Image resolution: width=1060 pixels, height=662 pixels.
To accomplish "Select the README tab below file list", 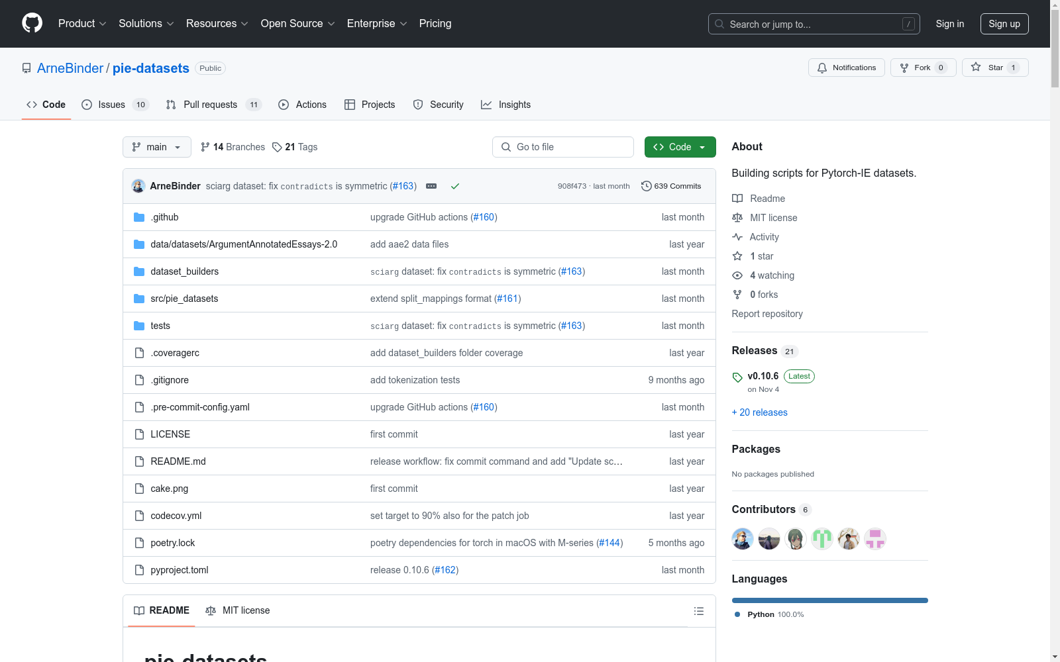I will tap(162, 610).
